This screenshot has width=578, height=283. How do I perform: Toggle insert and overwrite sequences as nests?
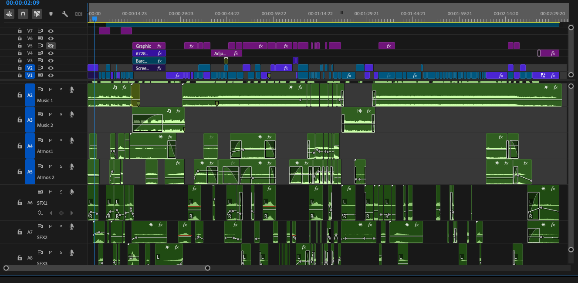(x=9, y=14)
